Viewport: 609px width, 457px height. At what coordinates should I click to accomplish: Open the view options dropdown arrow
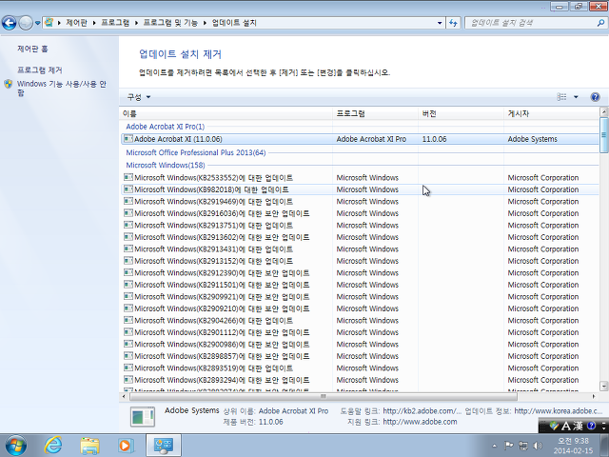point(576,97)
